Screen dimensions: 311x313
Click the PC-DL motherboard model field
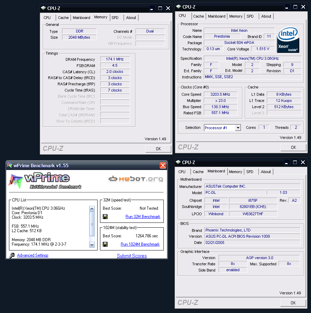[235, 192]
